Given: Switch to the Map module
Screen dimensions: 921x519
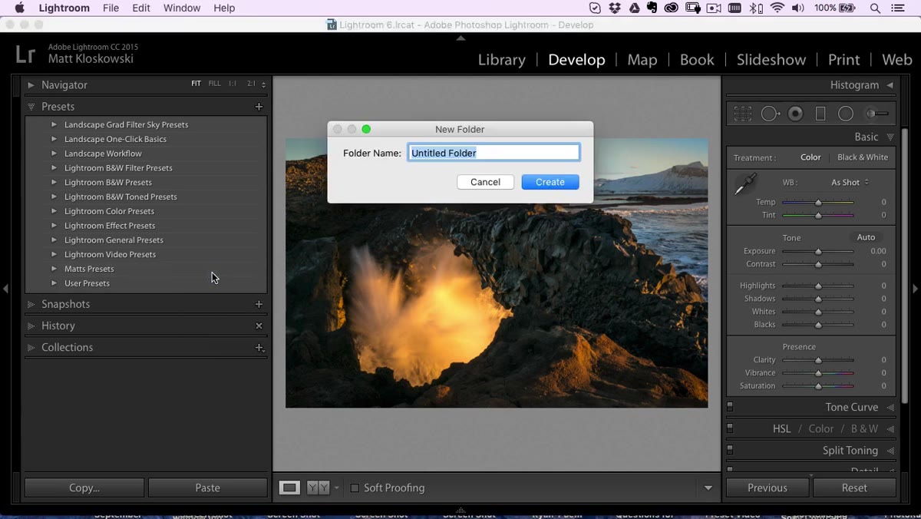Looking at the screenshot, I should tap(642, 59).
